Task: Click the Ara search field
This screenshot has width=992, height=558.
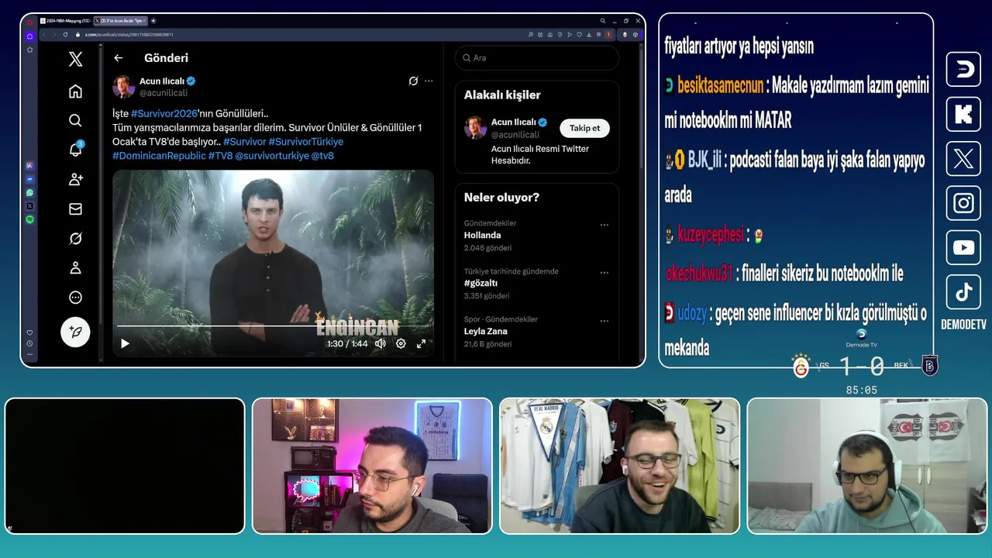Action: click(x=537, y=58)
